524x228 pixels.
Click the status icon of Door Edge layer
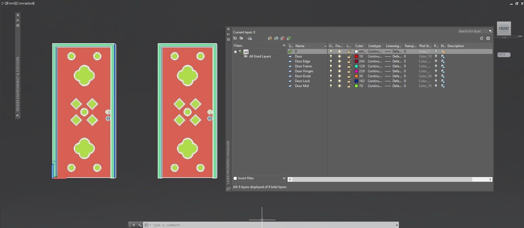tap(290, 61)
